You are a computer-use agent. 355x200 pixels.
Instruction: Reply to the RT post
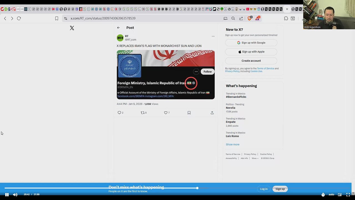pos(119,112)
